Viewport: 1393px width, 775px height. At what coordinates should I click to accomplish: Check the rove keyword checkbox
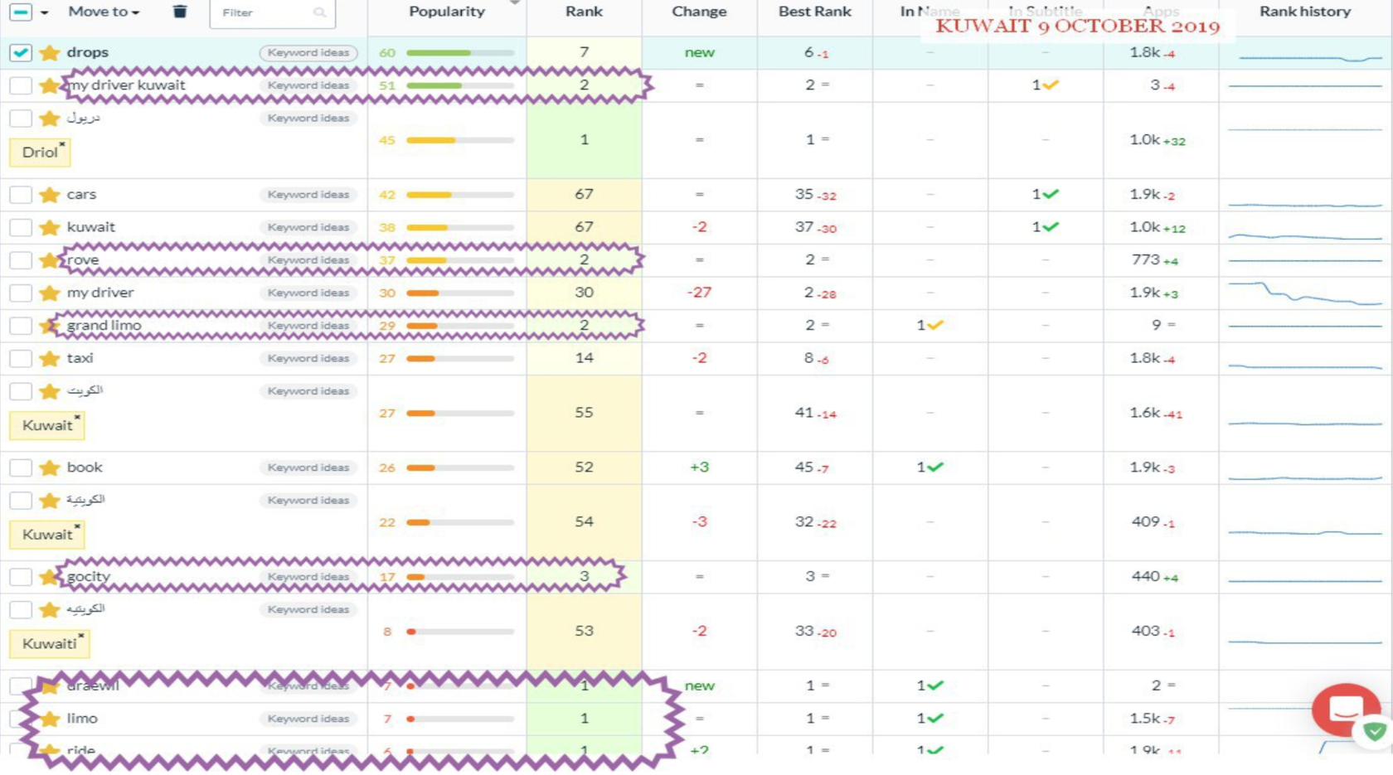(x=21, y=260)
